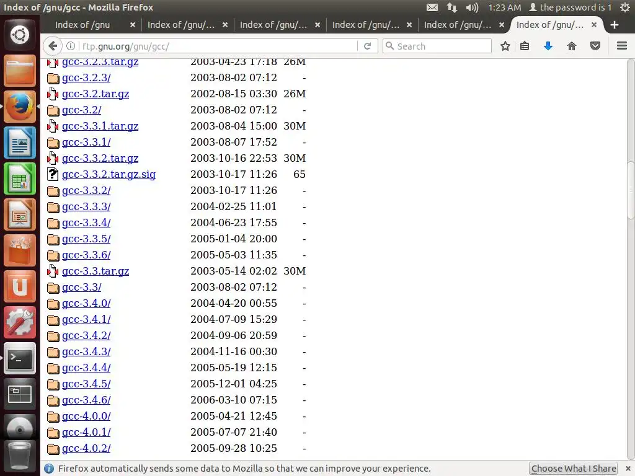The height and width of the screenshot is (476, 635).
Task: Click the folder icon next to gcc-3.4.0/
Action: click(x=53, y=304)
